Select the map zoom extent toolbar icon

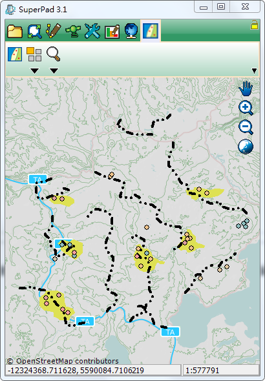[x=34, y=31]
